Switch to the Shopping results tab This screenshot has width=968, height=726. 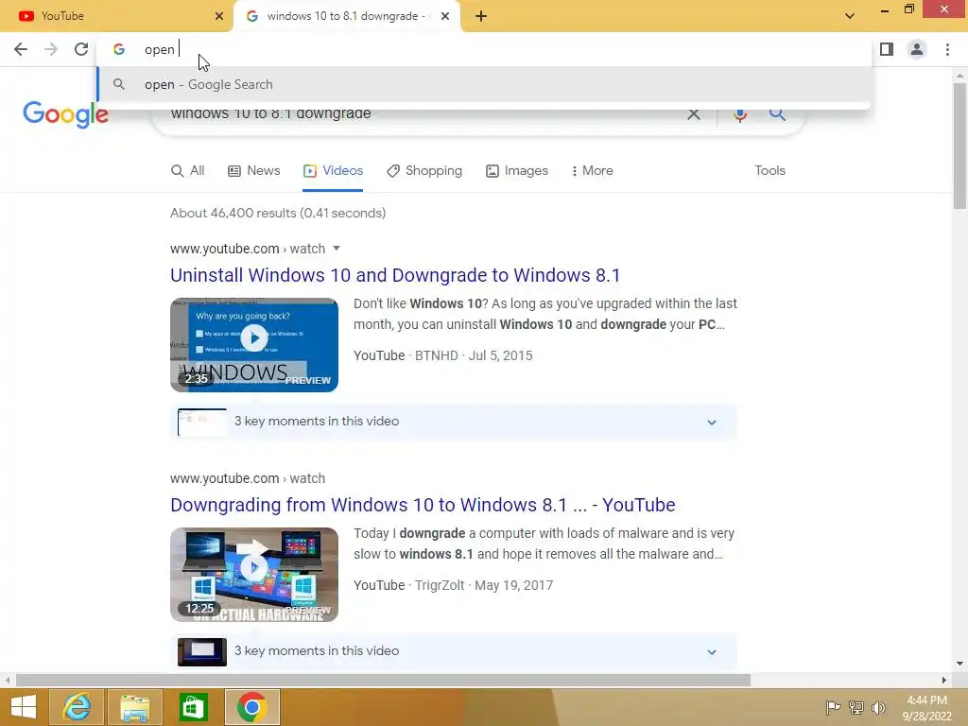click(x=424, y=171)
